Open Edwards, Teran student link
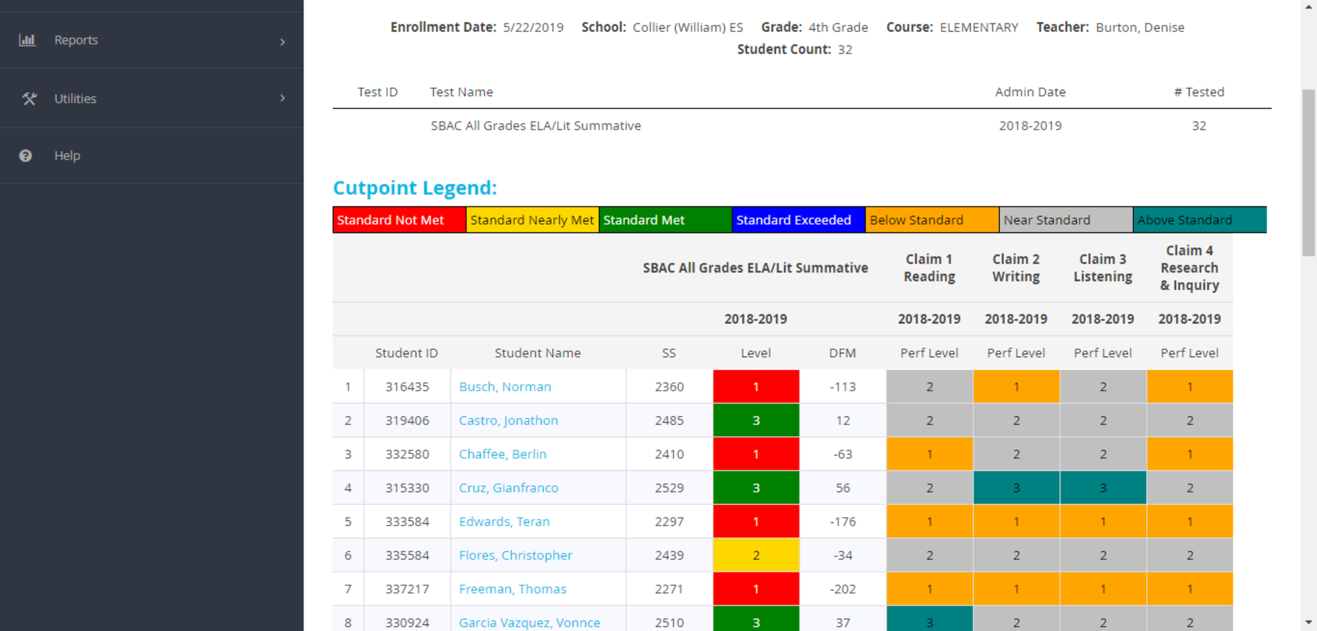1317x631 pixels. tap(504, 522)
